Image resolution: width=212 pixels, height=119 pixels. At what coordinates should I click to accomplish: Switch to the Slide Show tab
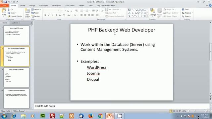70,6
